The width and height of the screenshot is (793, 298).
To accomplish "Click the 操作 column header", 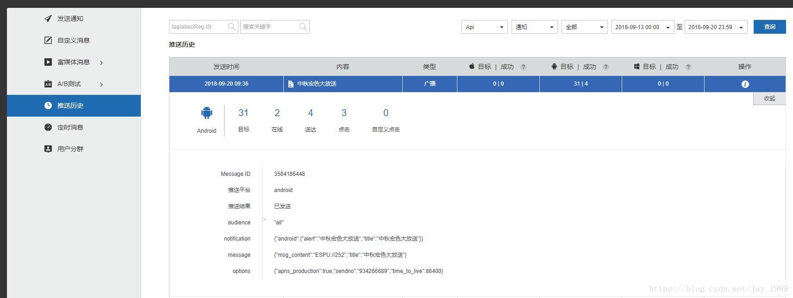I will click(x=745, y=67).
